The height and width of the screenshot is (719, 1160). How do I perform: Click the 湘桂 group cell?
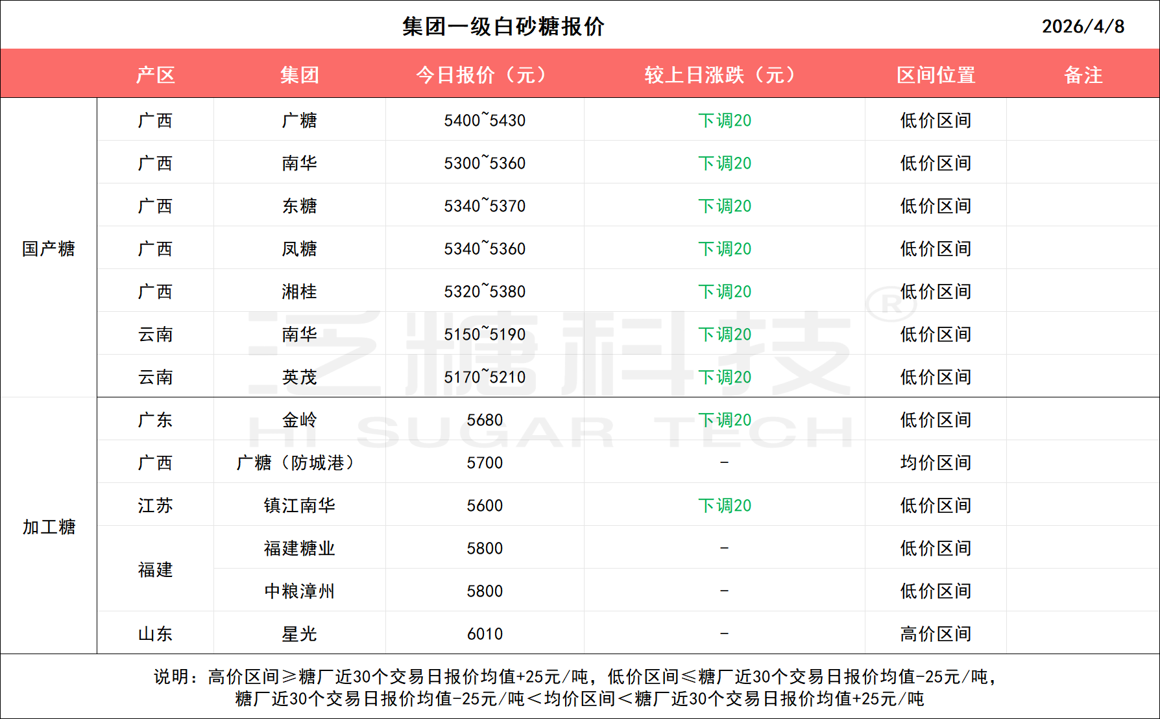click(x=299, y=292)
